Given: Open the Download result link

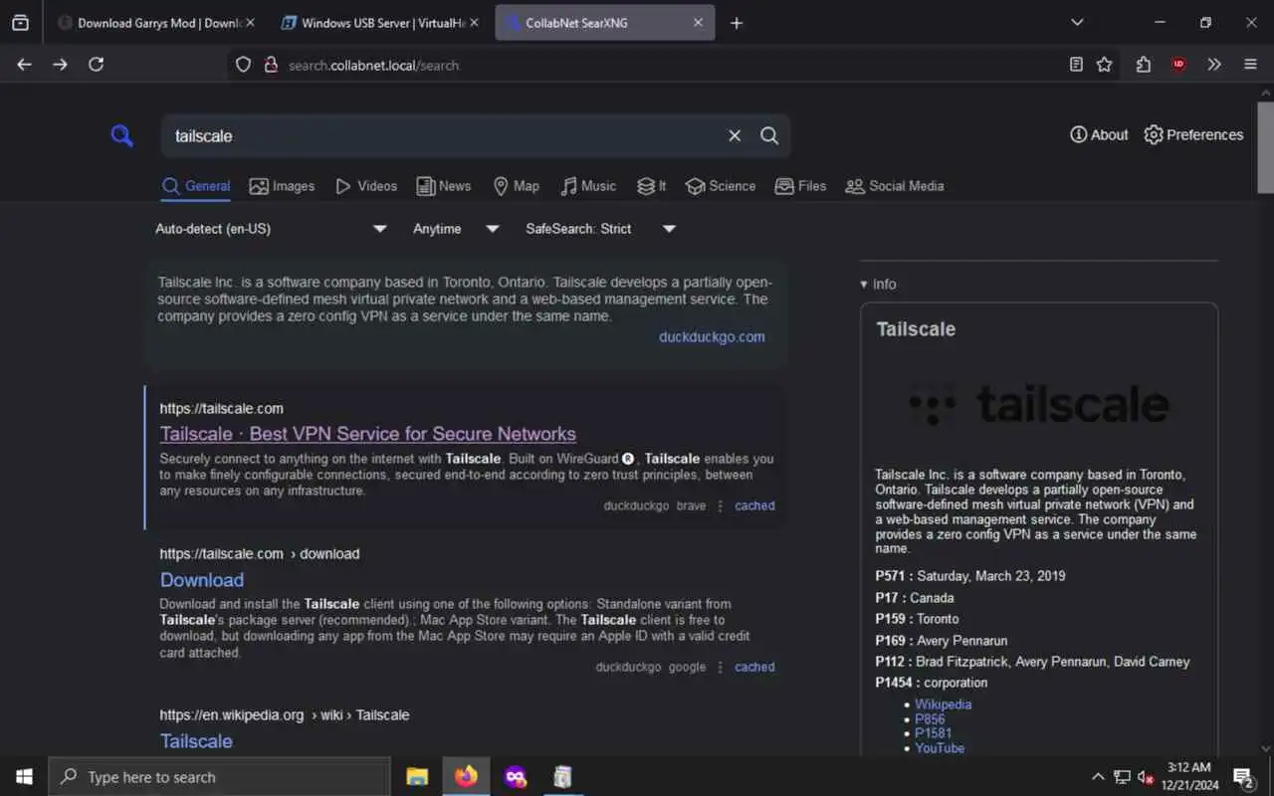Looking at the screenshot, I should (x=202, y=580).
